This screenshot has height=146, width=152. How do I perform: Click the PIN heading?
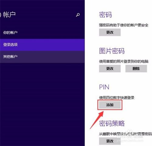tap(104, 87)
